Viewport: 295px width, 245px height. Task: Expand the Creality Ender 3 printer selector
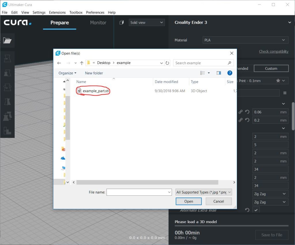coord(290,22)
